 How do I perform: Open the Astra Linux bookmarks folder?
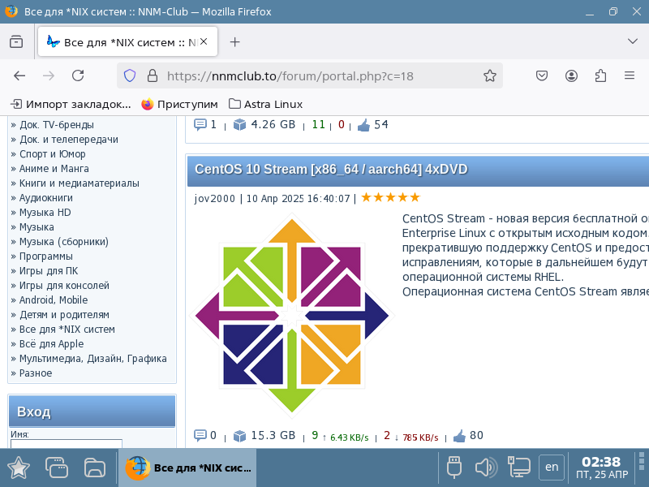coord(266,104)
